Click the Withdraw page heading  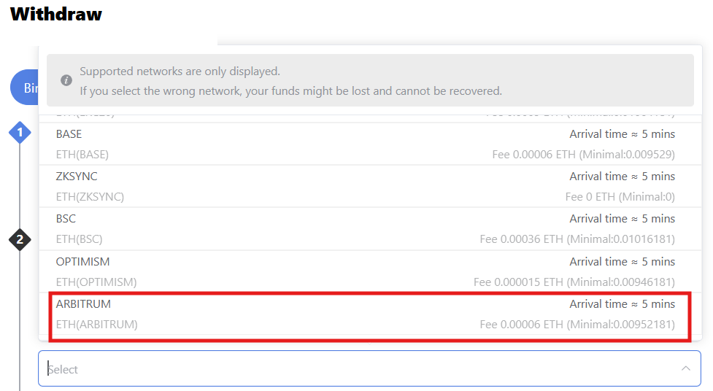tap(56, 14)
